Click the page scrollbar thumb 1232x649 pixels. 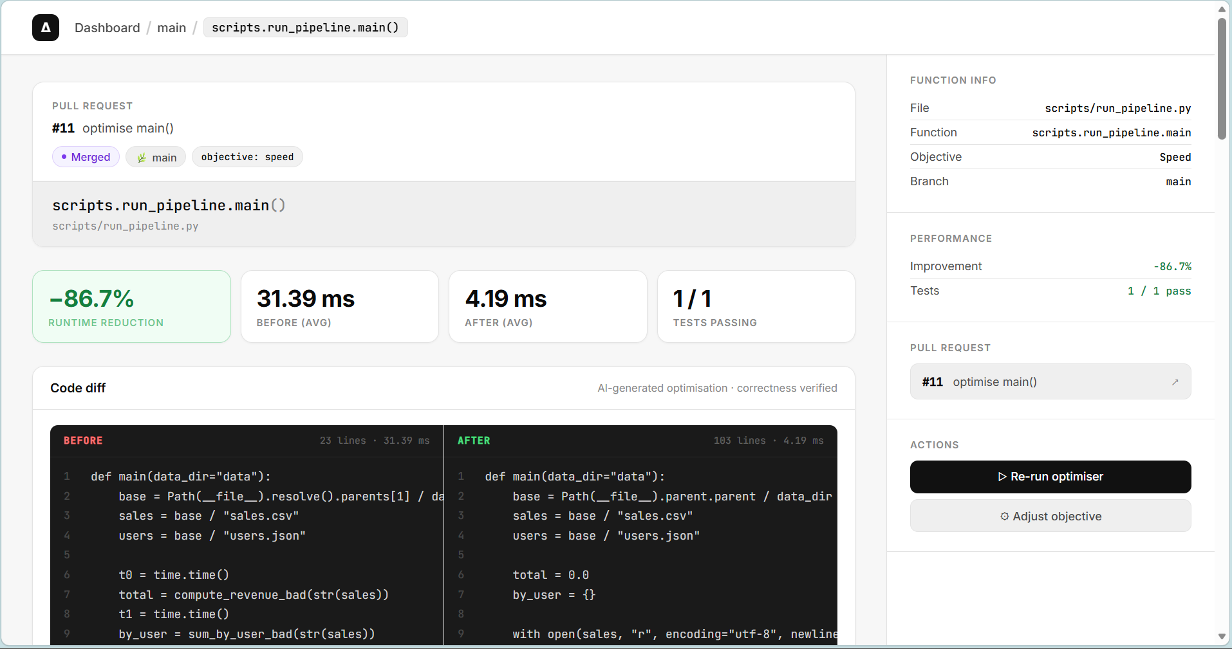1222,78
